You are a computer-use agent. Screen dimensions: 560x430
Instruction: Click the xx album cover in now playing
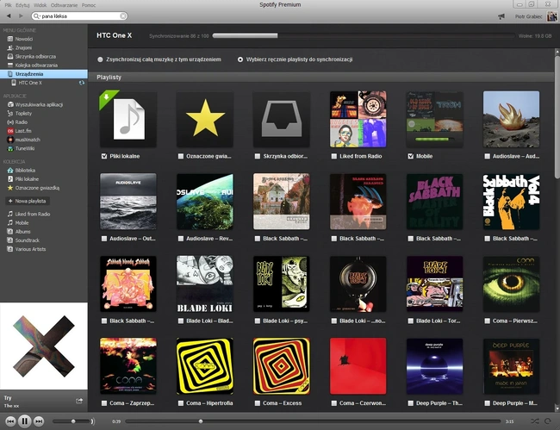[x=44, y=346]
